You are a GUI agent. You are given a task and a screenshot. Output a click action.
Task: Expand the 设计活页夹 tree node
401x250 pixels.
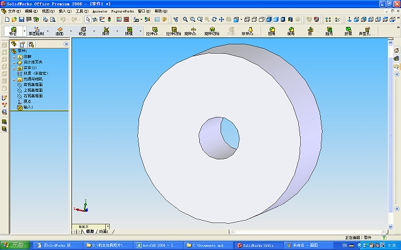[14, 62]
